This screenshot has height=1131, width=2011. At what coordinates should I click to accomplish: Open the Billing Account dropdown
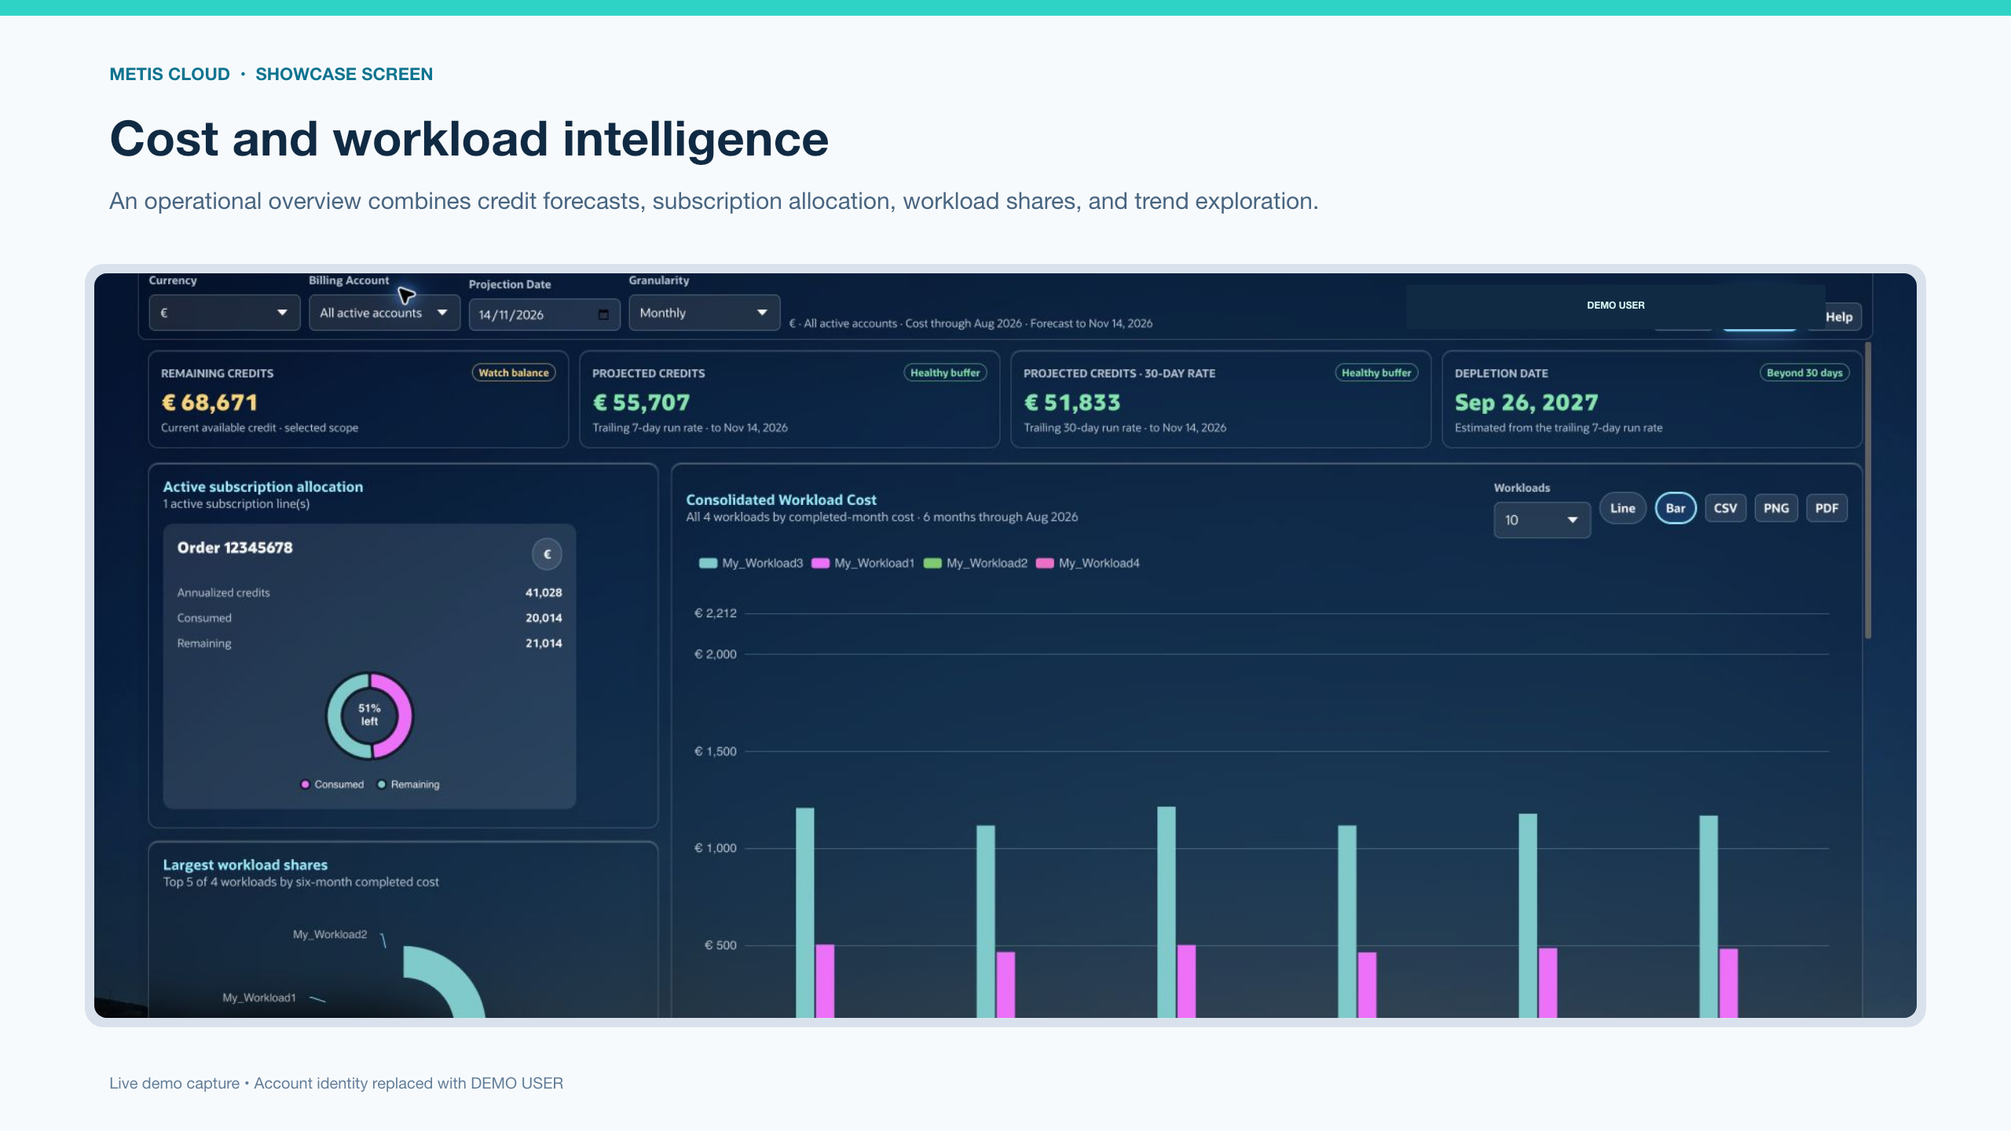(384, 313)
